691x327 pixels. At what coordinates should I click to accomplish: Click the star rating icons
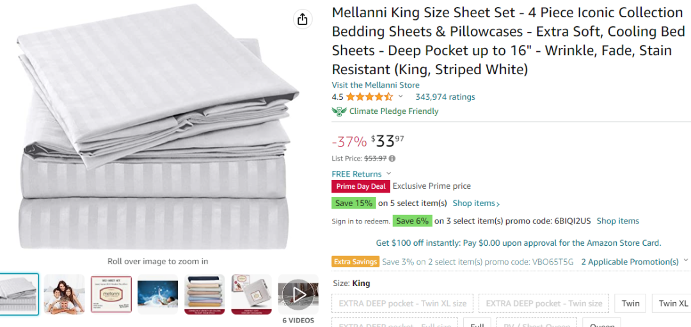pyautogui.click(x=369, y=97)
